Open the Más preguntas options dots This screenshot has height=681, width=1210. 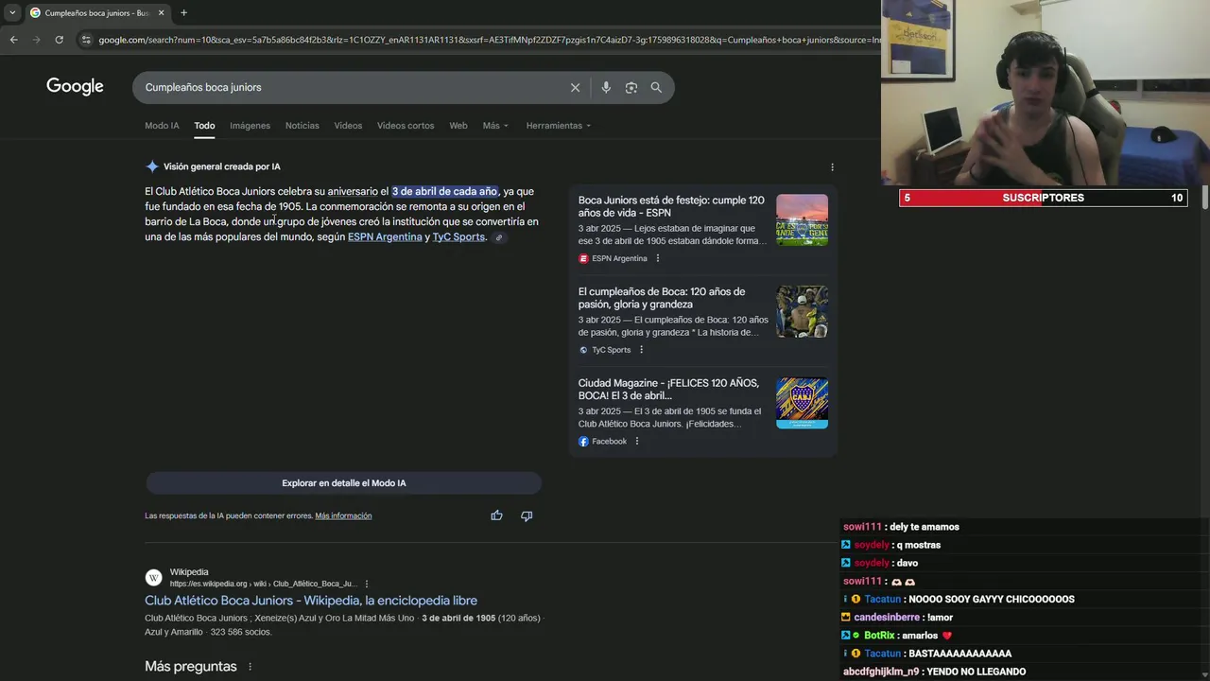(x=251, y=667)
